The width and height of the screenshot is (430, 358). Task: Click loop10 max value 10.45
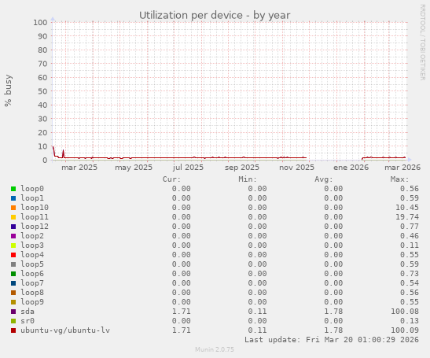[407, 207]
